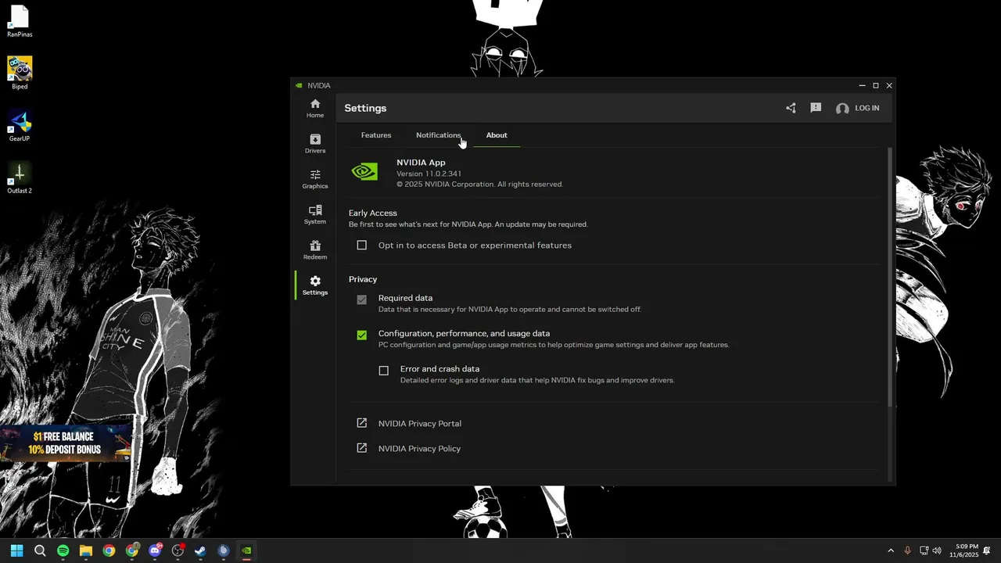
Task: Open the volume control in the system tray
Action: [937, 550]
